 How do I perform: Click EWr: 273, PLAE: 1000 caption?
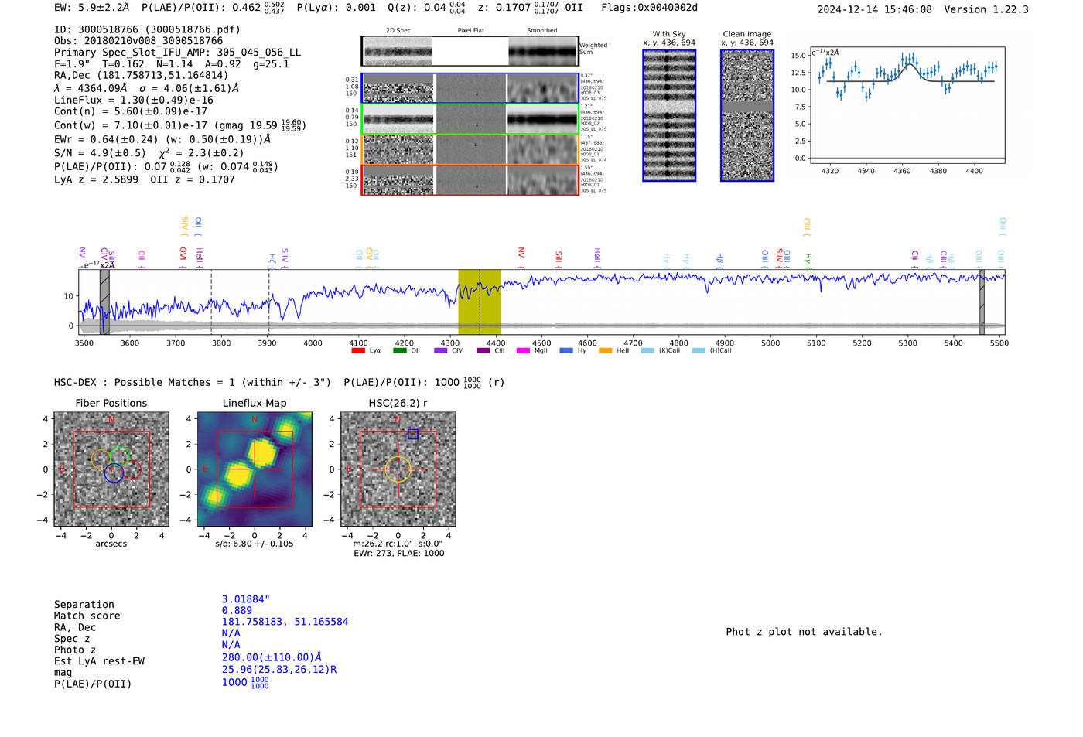click(399, 554)
